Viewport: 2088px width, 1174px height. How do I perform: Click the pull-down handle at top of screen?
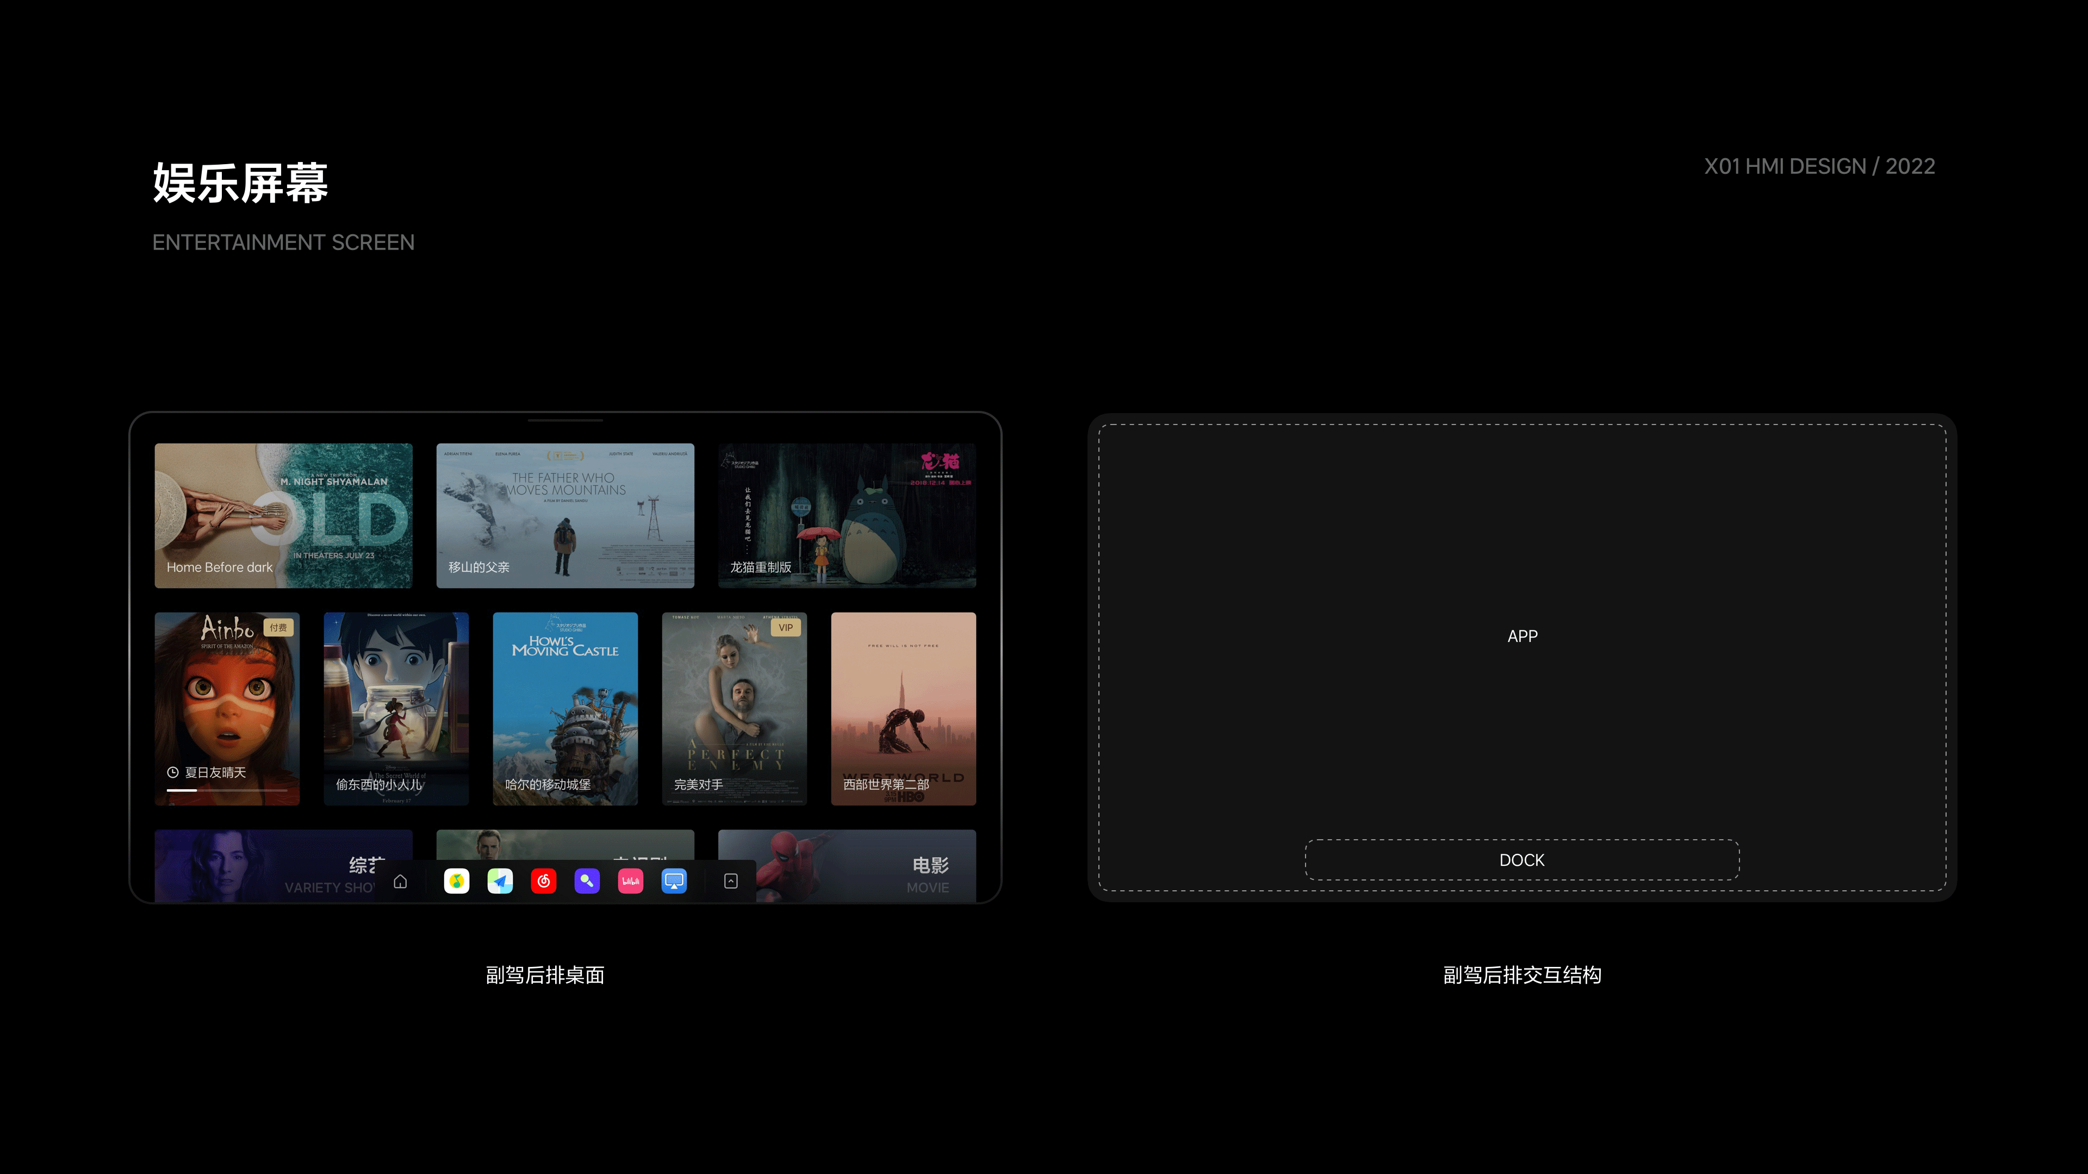pyautogui.click(x=565, y=421)
